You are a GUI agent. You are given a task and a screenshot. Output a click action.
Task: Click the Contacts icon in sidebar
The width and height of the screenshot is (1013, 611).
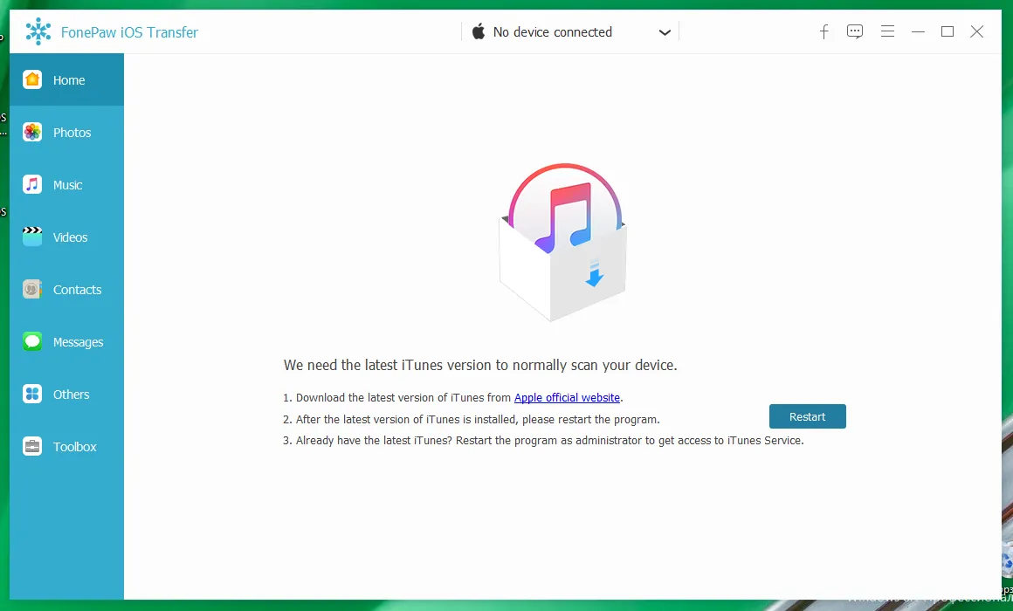pos(32,289)
